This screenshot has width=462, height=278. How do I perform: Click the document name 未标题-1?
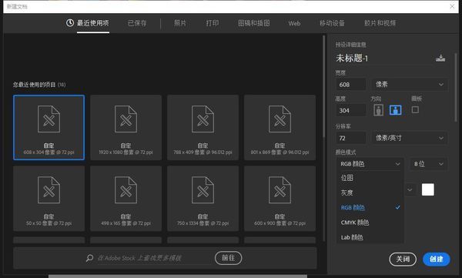352,58
